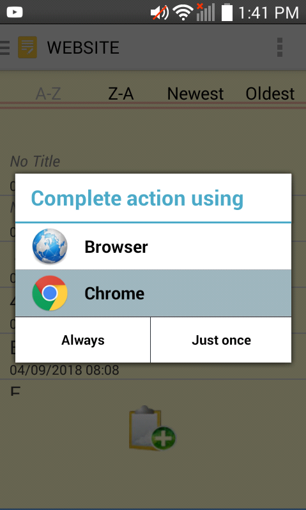Tap the Wi-Fi status icon
Viewport: 306px width, 510px height.
pyautogui.click(x=183, y=13)
